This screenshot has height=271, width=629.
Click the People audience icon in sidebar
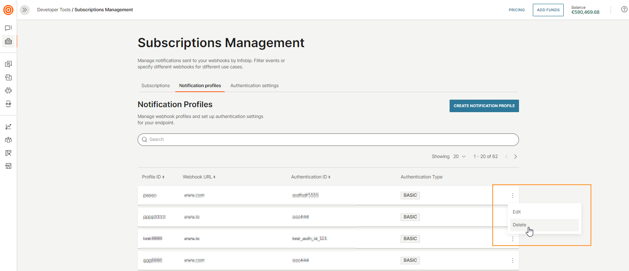click(x=8, y=140)
